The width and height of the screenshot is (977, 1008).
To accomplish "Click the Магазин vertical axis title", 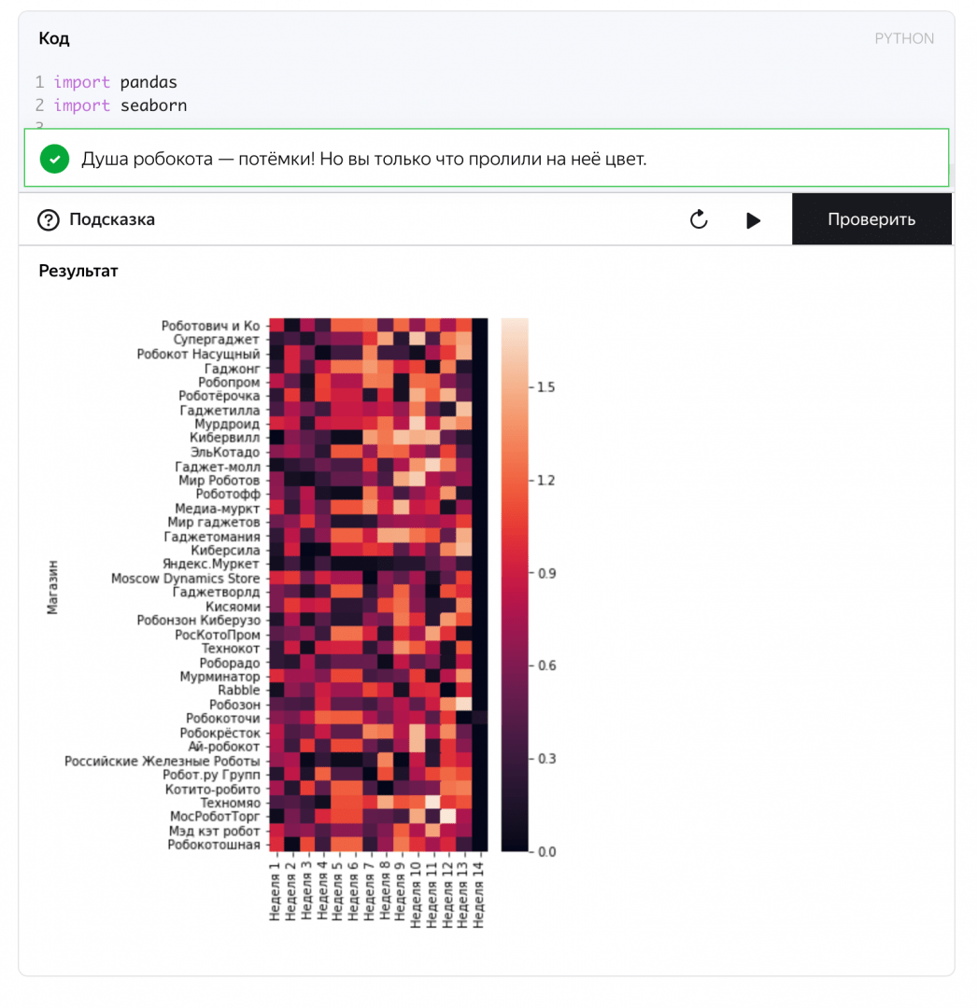I will point(53,586).
